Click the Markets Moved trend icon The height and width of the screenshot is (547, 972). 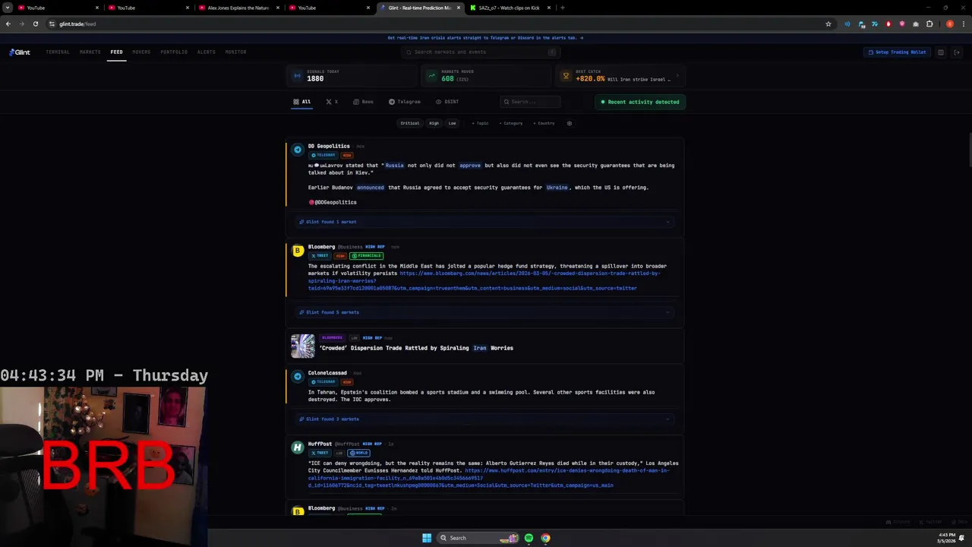tap(431, 76)
